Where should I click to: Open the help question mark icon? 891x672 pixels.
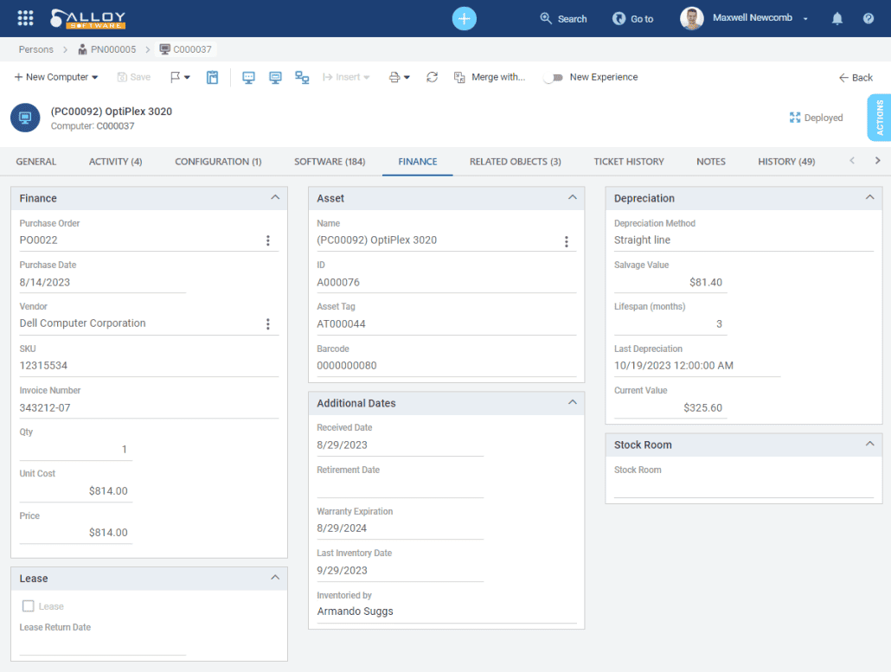click(869, 18)
